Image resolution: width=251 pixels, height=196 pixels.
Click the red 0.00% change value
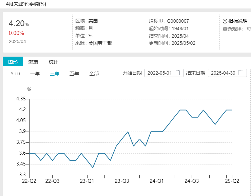pyautogui.click(x=16, y=33)
